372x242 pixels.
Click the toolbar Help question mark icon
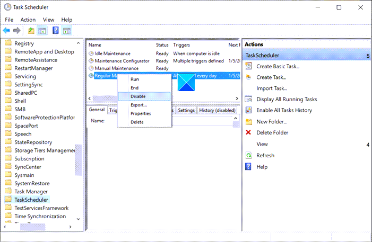[56, 30]
